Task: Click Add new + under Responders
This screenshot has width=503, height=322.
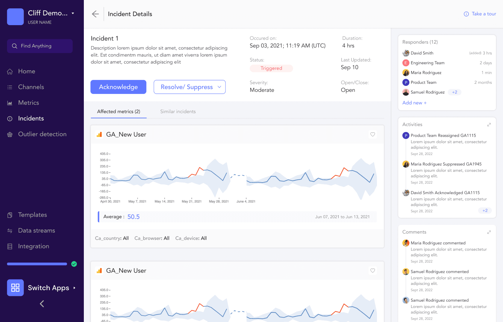Action: (414, 103)
